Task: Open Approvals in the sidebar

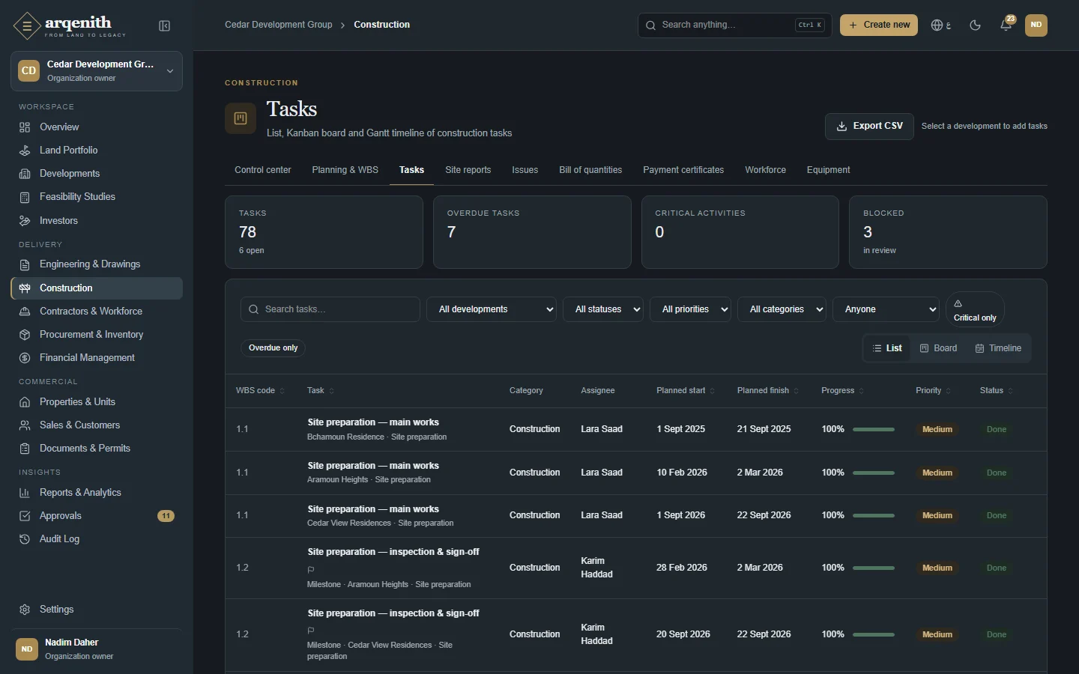Action: [97, 516]
